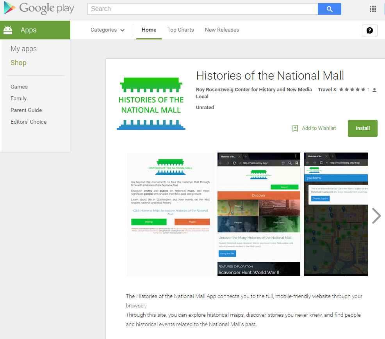Click the blue search magnifier button
The width and height of the screenshot is (385, 339).
point(329,9)
